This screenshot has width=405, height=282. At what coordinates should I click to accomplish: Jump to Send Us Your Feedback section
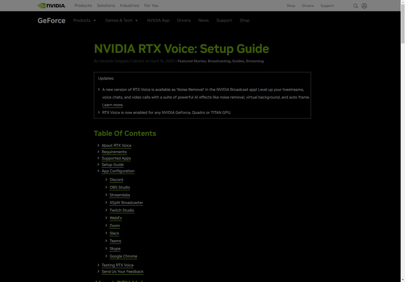tap(122, 272)
